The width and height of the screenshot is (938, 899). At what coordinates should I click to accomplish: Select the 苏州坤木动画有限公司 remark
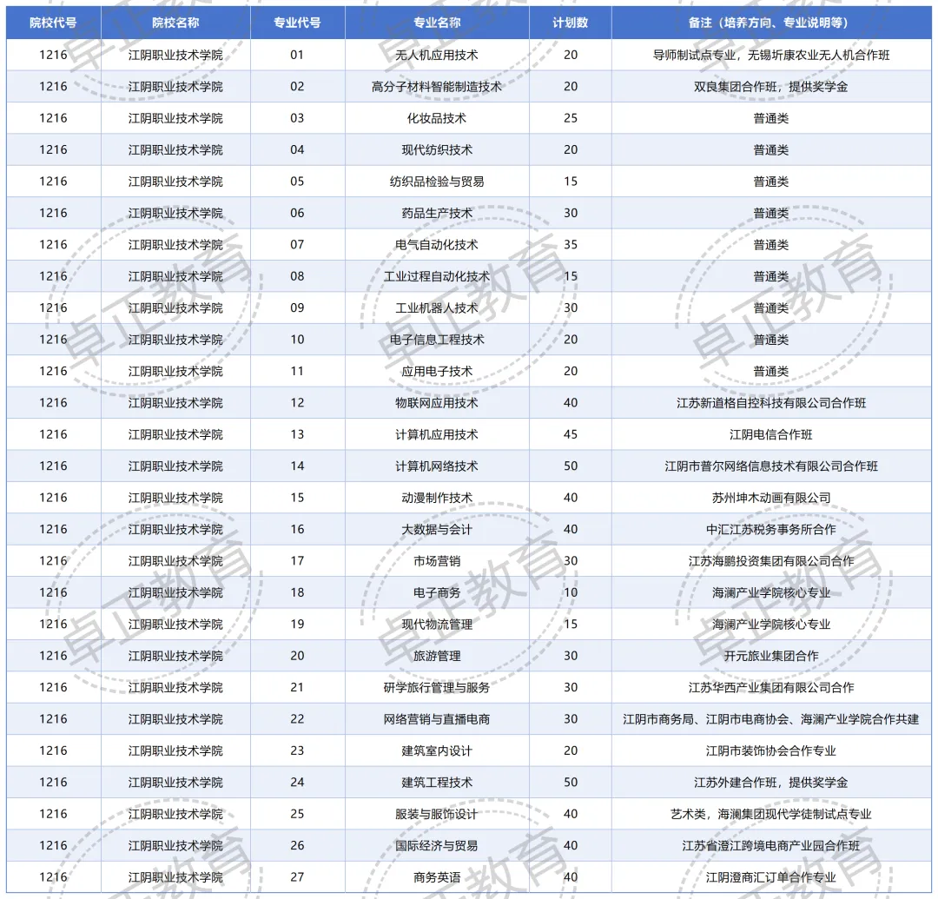pyautogui.click(x=771, y=498)
